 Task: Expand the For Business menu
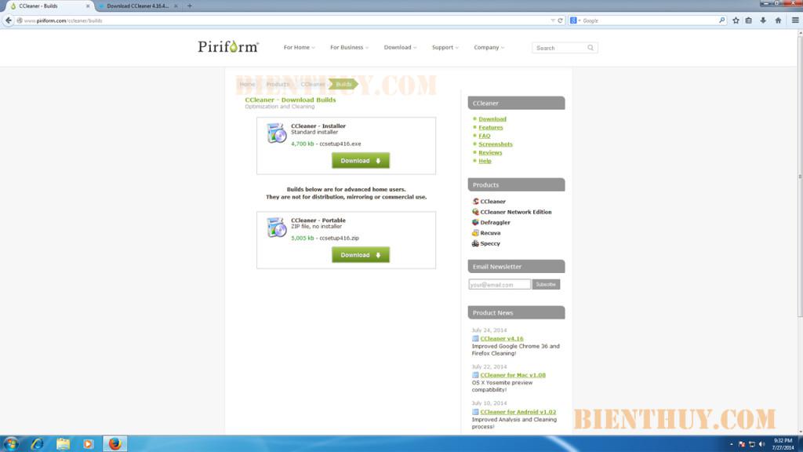[349, 47]
